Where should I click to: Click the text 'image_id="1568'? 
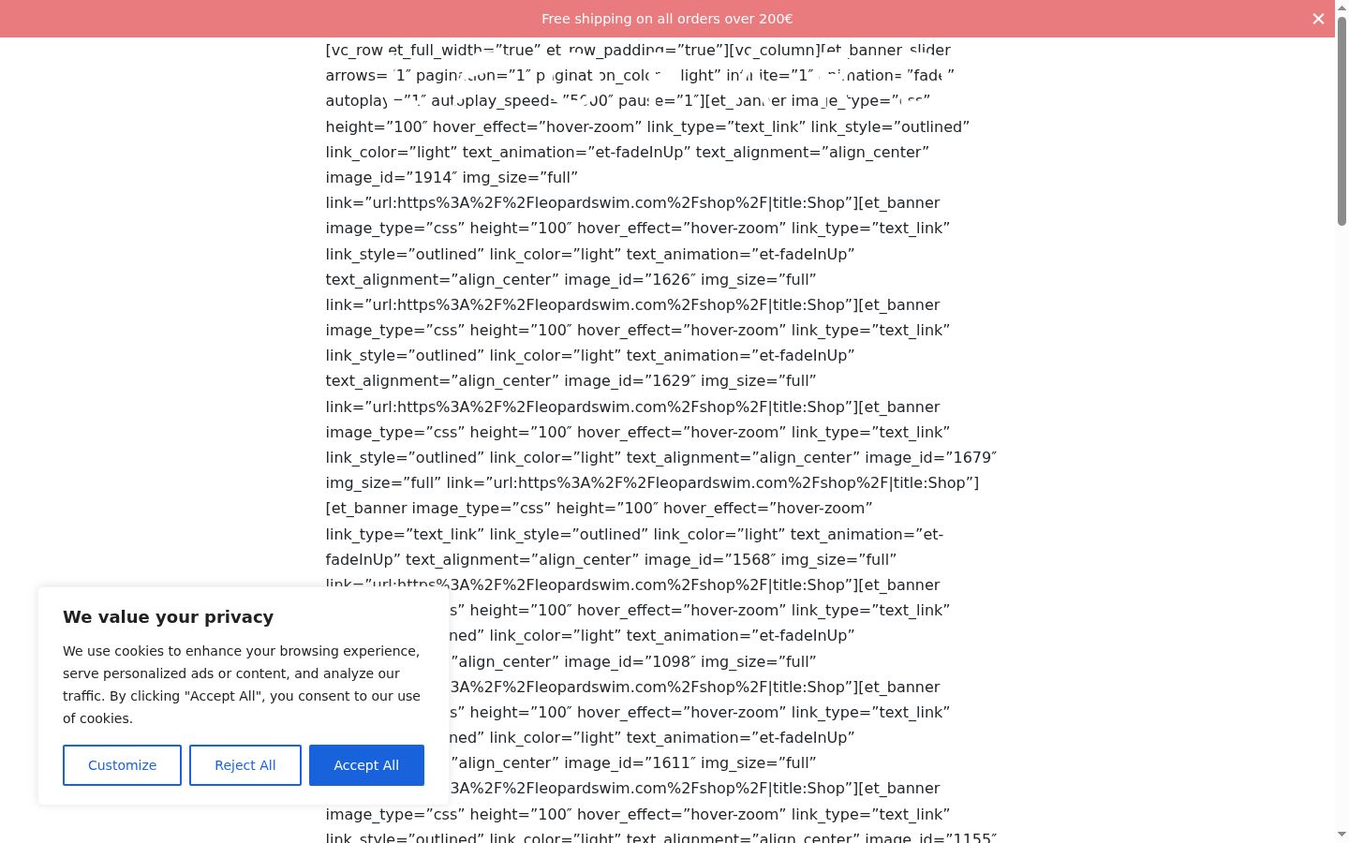coord(710,559)
